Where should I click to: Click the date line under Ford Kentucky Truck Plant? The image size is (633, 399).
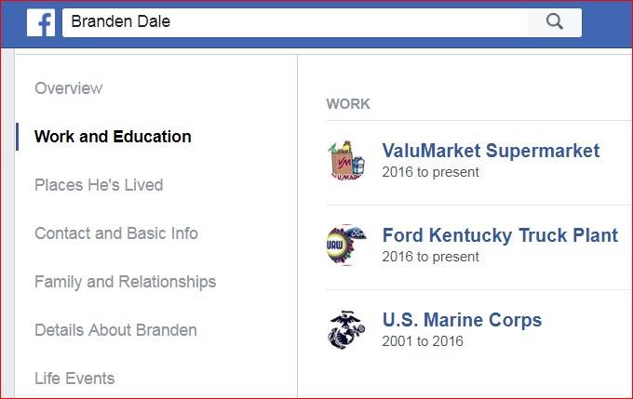click(x=430, y=257)
